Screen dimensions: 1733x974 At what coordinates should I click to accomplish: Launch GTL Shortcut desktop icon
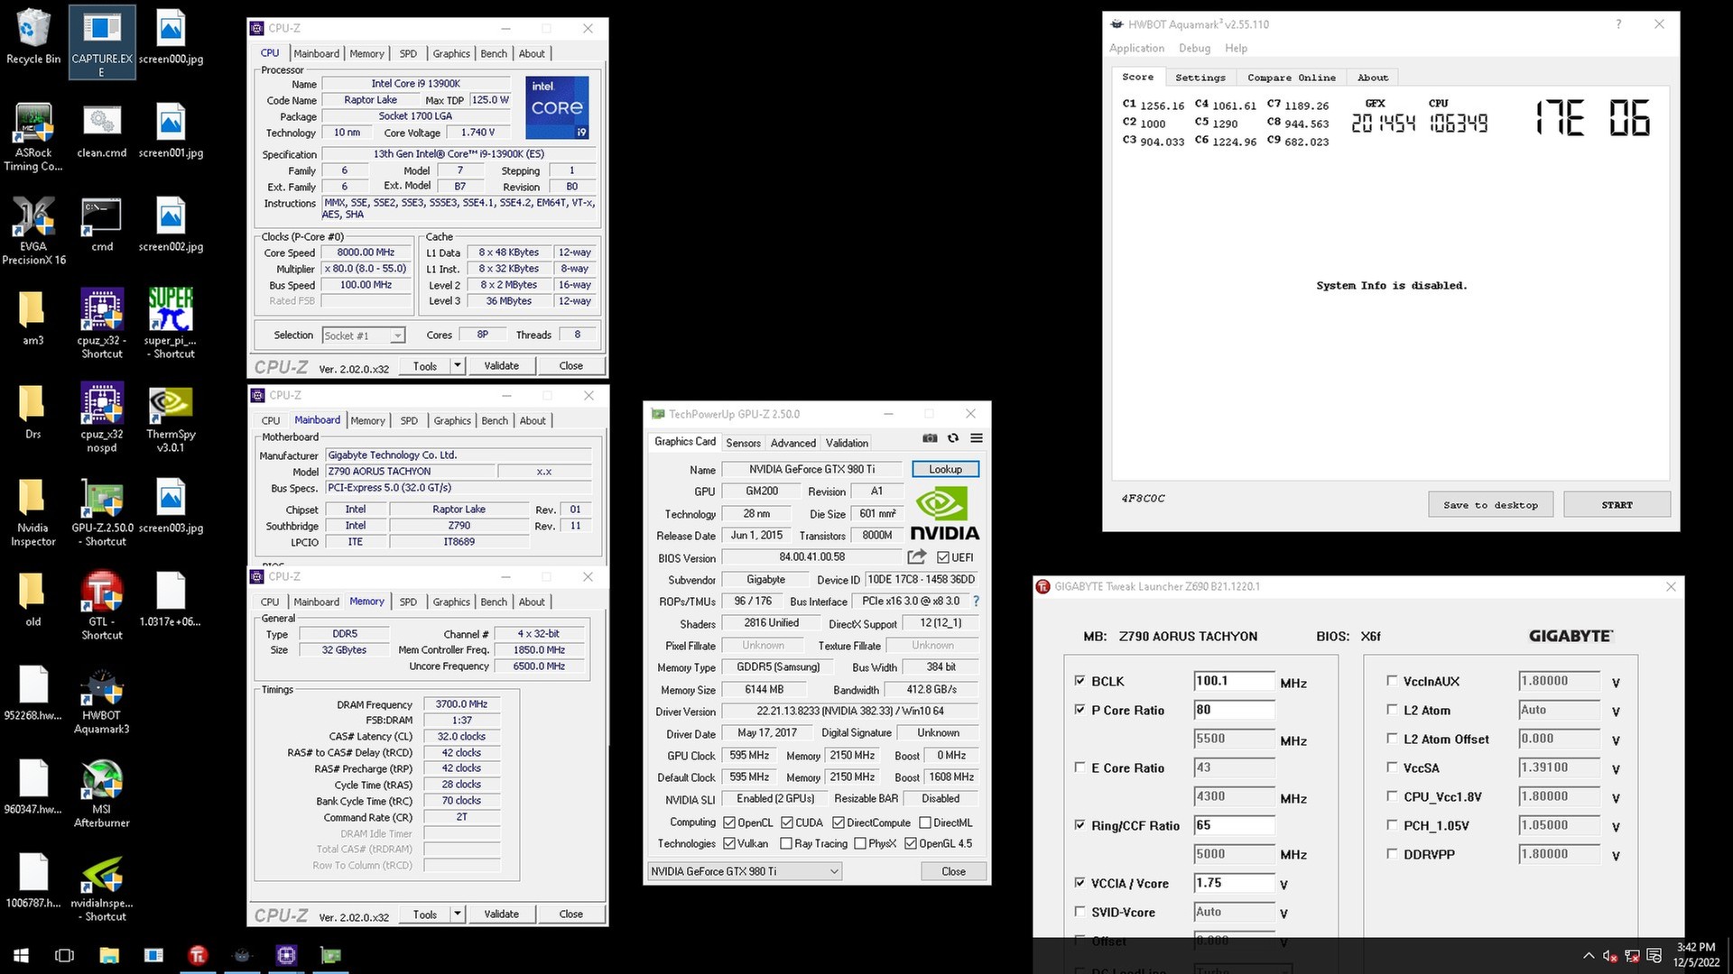pyautogui.click(x=102, y=606)
